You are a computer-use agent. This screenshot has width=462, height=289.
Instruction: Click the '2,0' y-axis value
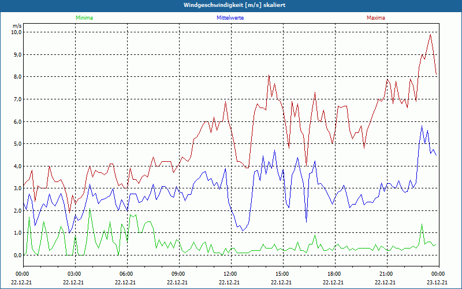point(18,210)
